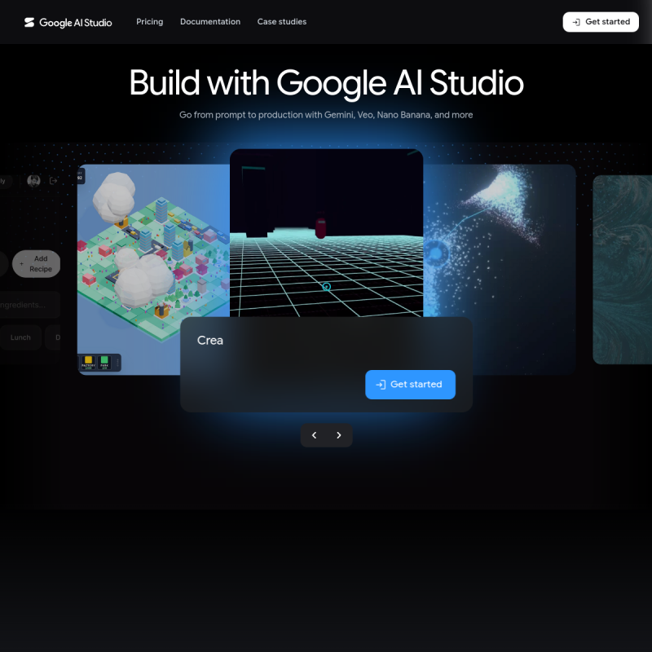Click the white Get started header button
This screenshot has height=652, width=652.
click(601, 22)
